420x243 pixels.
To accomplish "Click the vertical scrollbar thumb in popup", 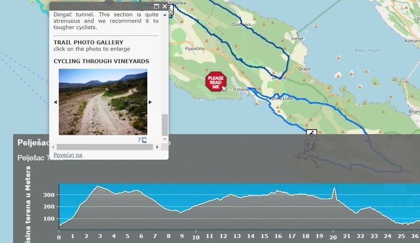I will (x=164, y=124).
